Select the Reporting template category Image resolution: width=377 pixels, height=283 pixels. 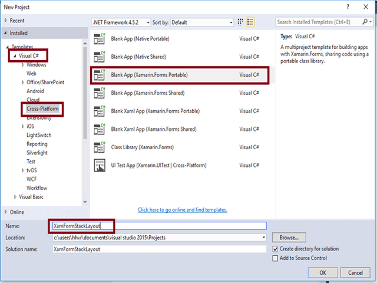[37, 144]
